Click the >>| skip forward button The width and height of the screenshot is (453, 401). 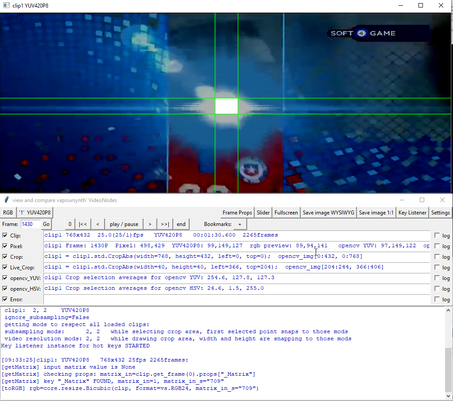coord(165,224)
